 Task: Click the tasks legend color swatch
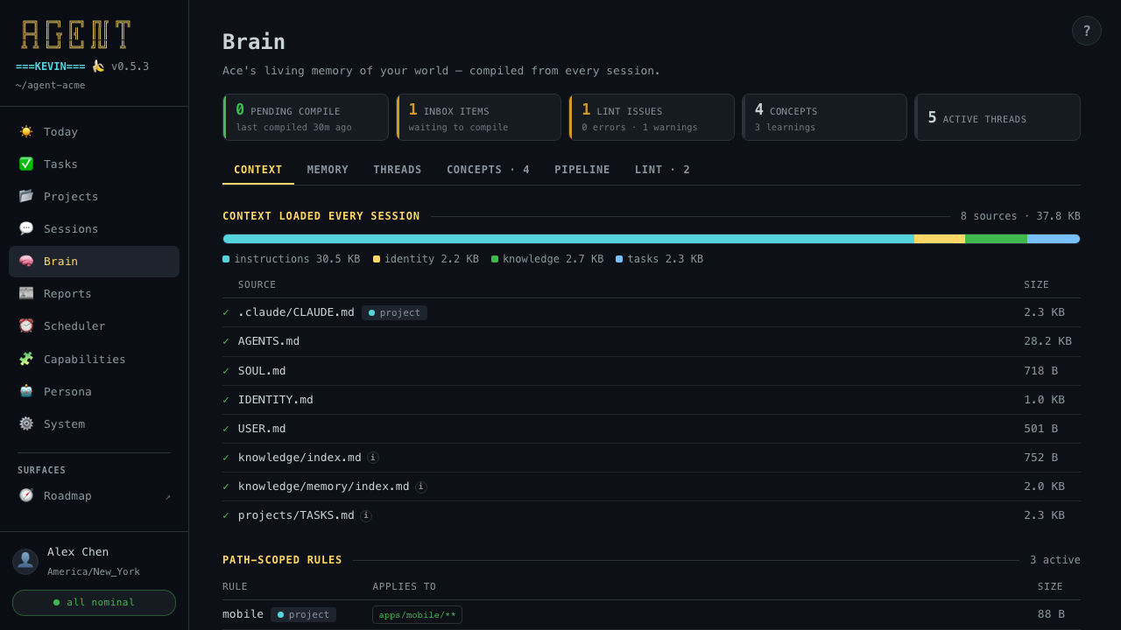[619, 259]
